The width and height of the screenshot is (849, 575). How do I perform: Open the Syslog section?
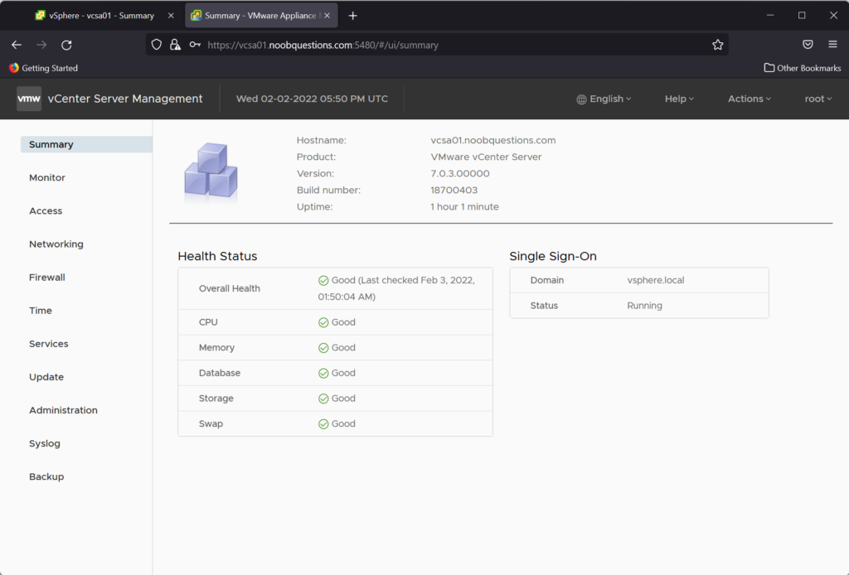pos(45,443)
